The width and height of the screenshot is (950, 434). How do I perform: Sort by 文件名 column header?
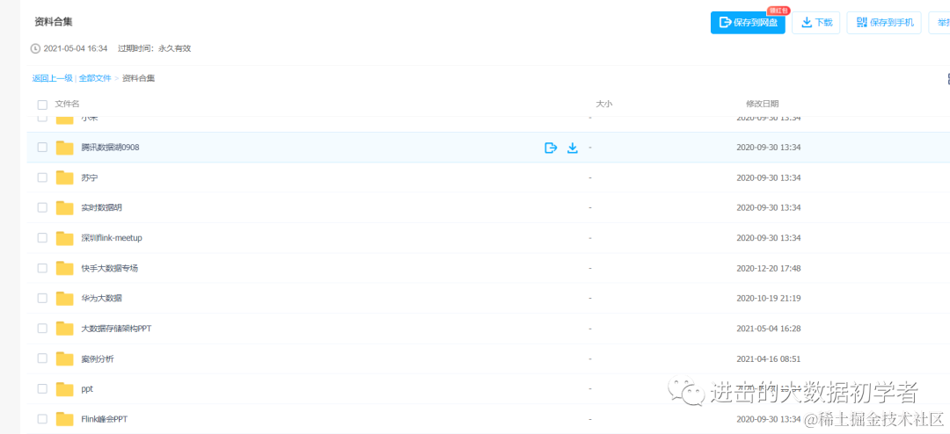(x=67, y=105)
